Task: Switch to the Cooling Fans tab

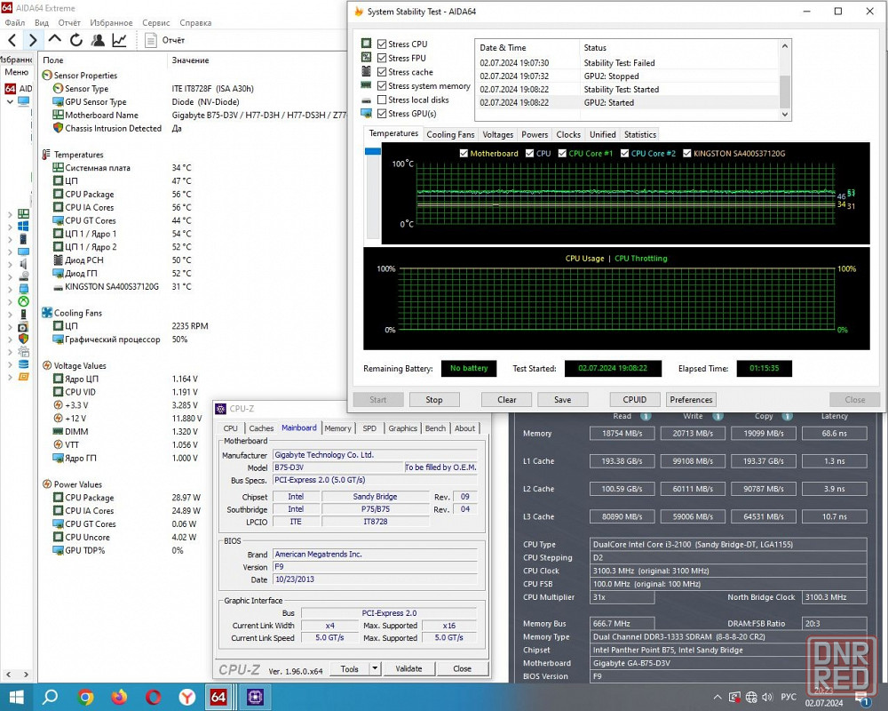Action: [x=450, y=135]
